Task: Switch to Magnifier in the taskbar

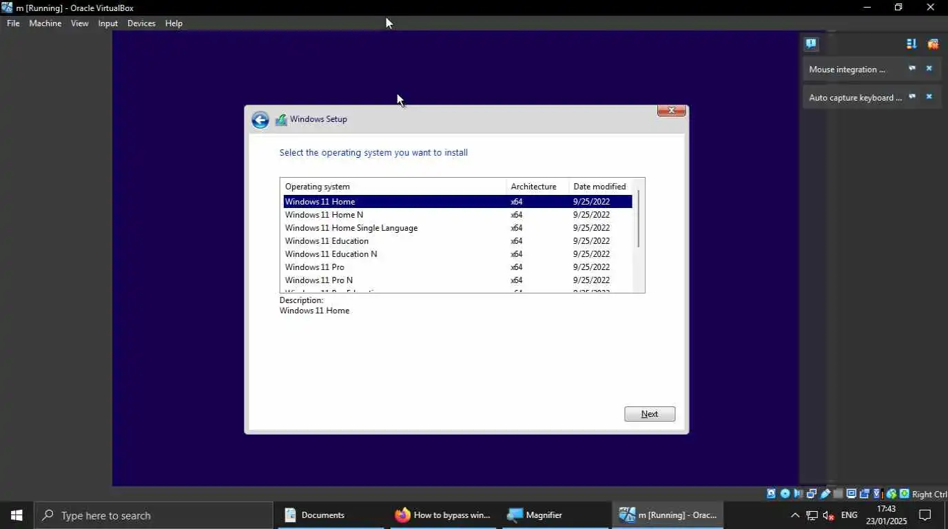Action: 555,515
